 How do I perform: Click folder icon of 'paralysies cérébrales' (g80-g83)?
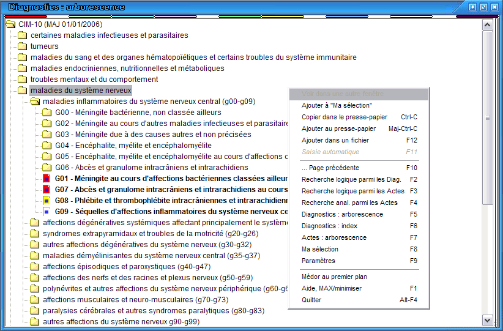tap(34, 310)
